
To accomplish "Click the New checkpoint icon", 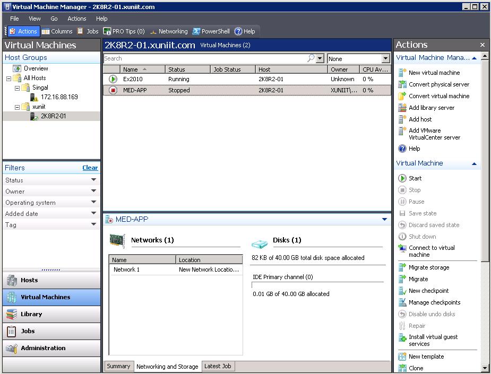I will click(402, 291).
